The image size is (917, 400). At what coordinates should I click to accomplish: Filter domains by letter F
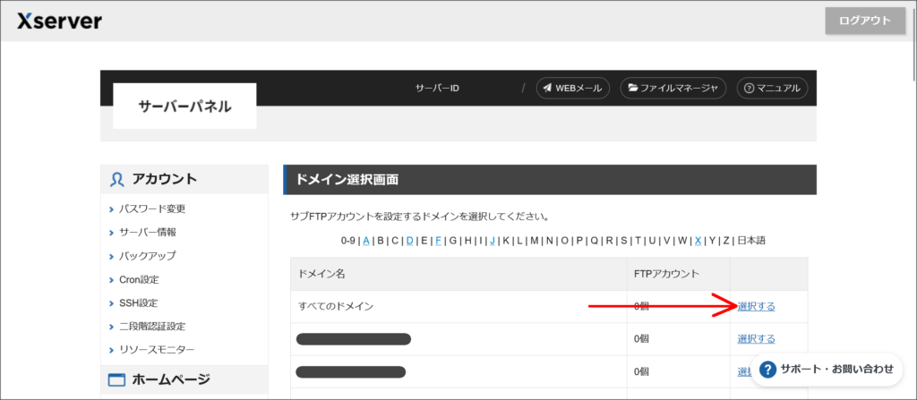point(438,241)
